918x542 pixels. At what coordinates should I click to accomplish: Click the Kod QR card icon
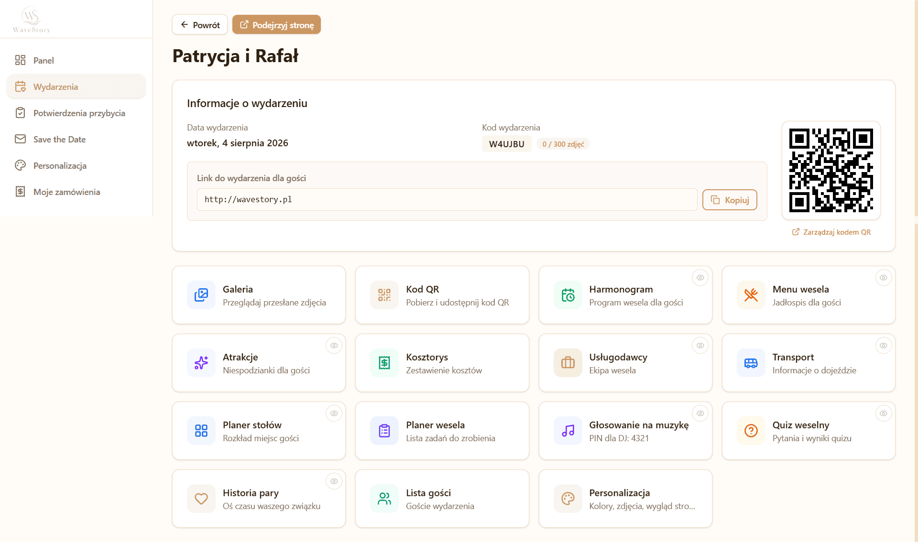[x=384, y=295]
